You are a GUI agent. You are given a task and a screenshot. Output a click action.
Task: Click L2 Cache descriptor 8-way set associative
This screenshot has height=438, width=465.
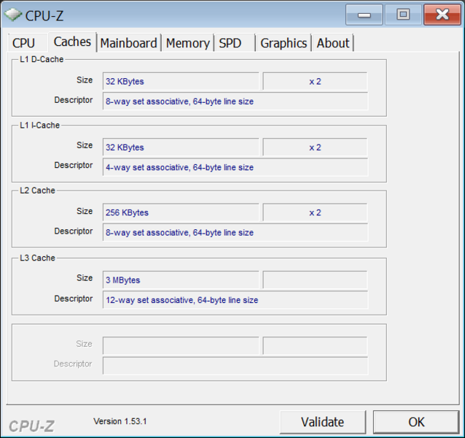click(x=235, y=233)
